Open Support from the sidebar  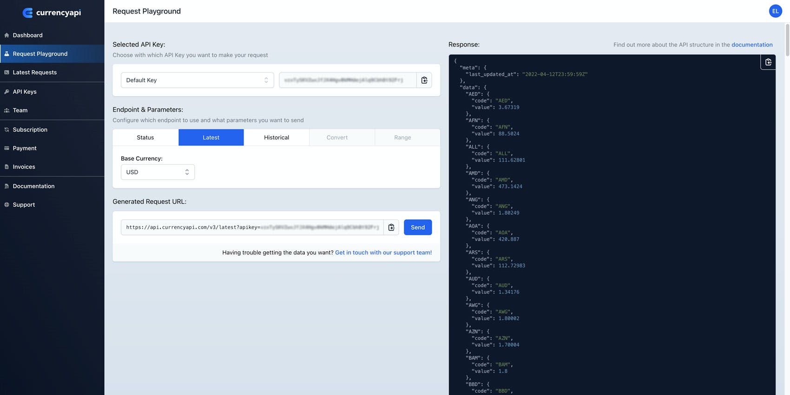(52, 205)
